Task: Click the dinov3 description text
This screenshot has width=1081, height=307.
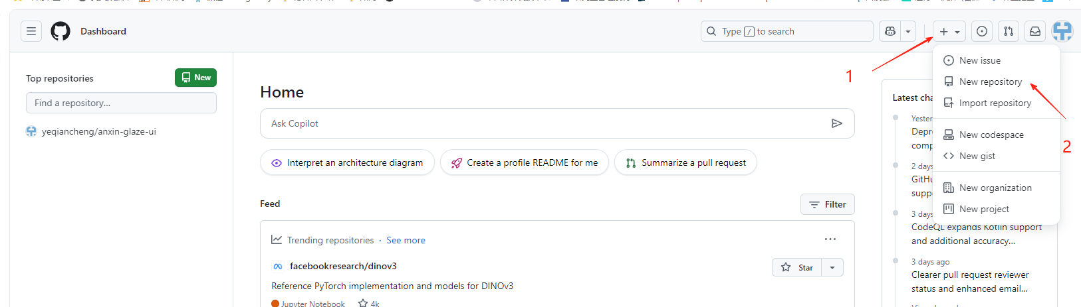Action: [x=392, y=286]
